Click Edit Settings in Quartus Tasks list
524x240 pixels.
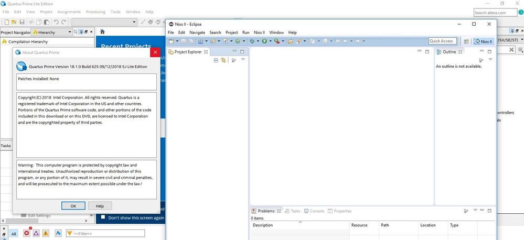pos(39,215)
